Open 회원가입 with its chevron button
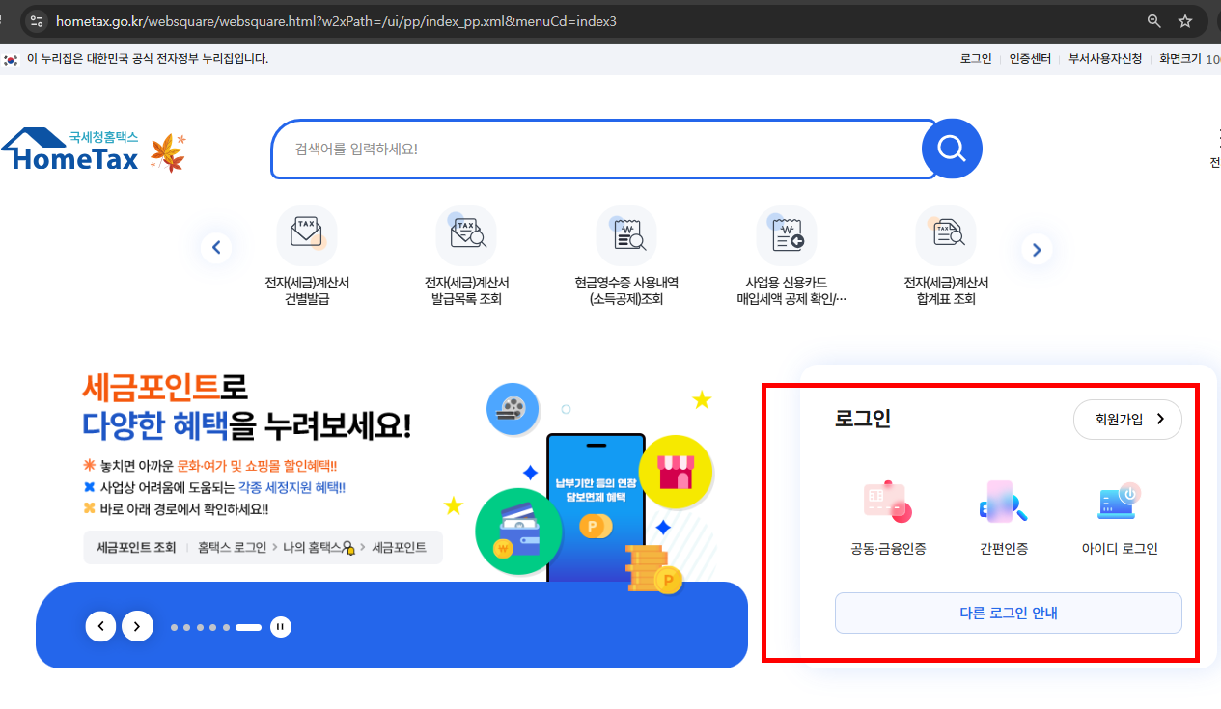This screenshot has height=709, width=1221. 1126,420
